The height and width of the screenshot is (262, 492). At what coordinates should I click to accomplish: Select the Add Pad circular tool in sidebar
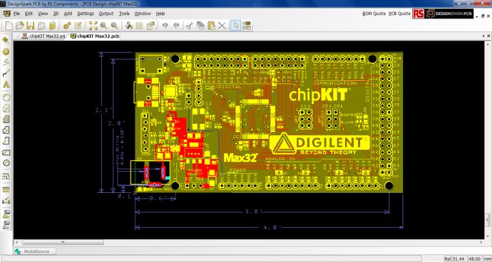tap(6, 51)
